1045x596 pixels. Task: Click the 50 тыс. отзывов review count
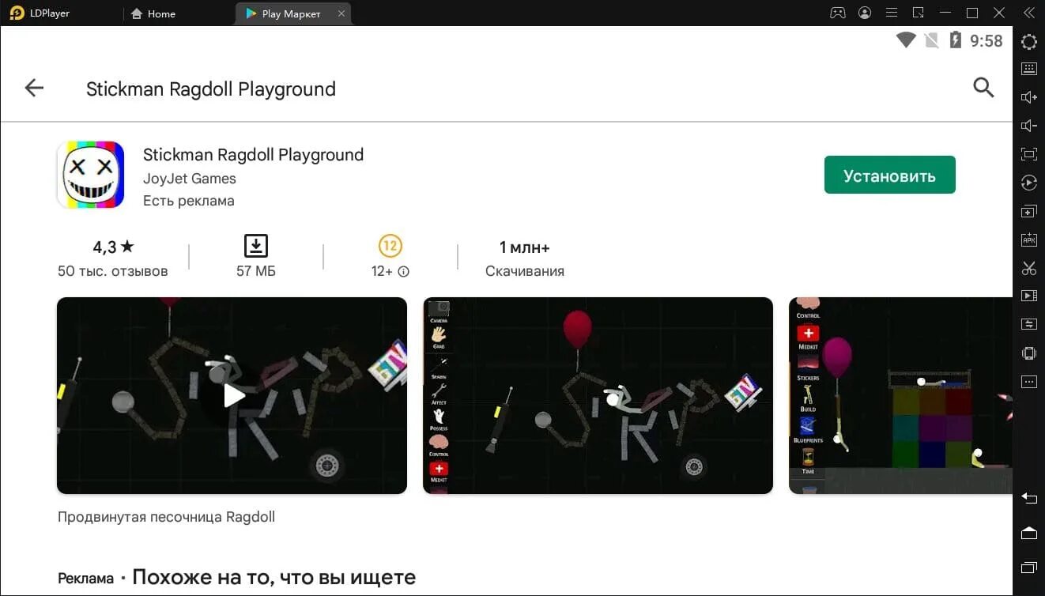click(113, 271)
